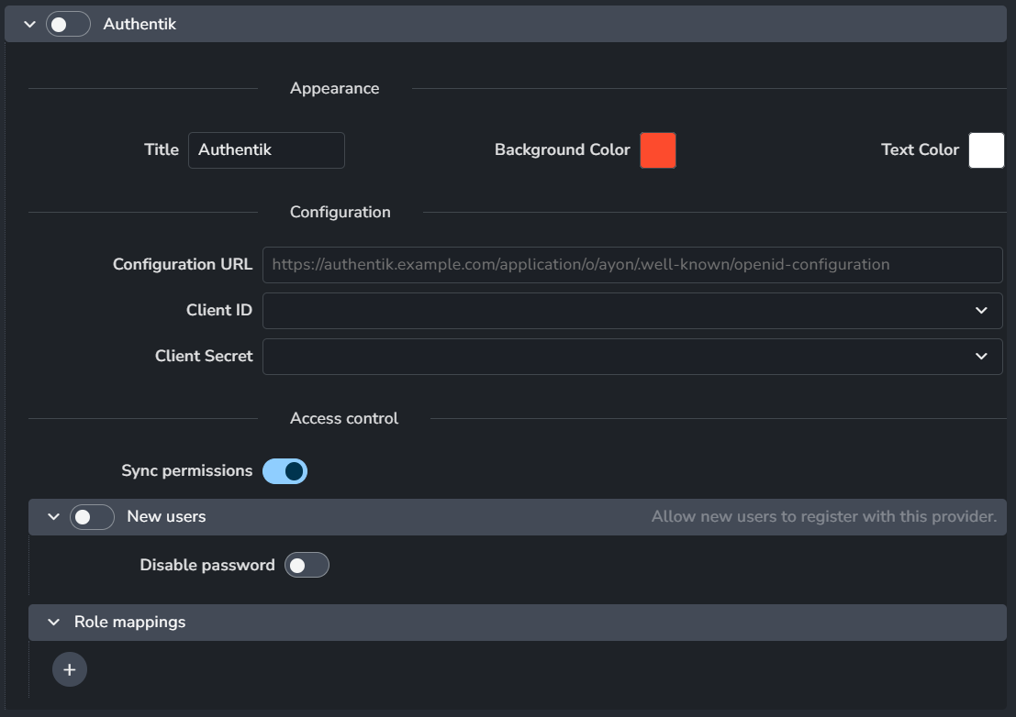1016x717 pixels.
Task: Click the New users header label
Action: tap(166, 517)
